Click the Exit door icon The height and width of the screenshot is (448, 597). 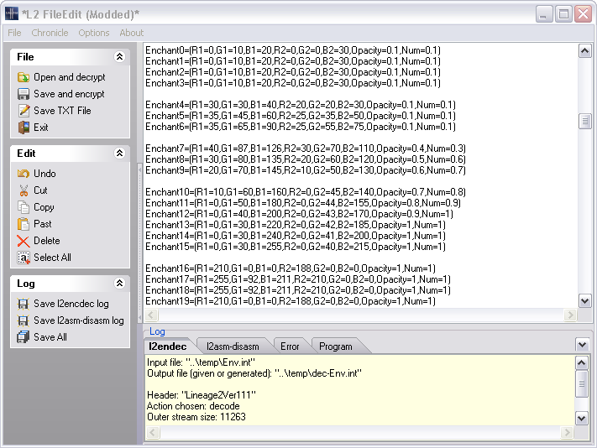point(24,128)
